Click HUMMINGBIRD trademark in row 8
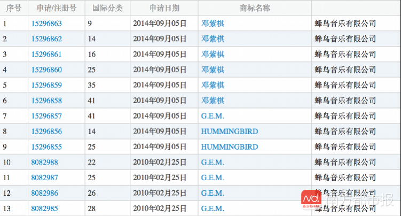Screen dimensions: 401x216 tap(230, 132)
